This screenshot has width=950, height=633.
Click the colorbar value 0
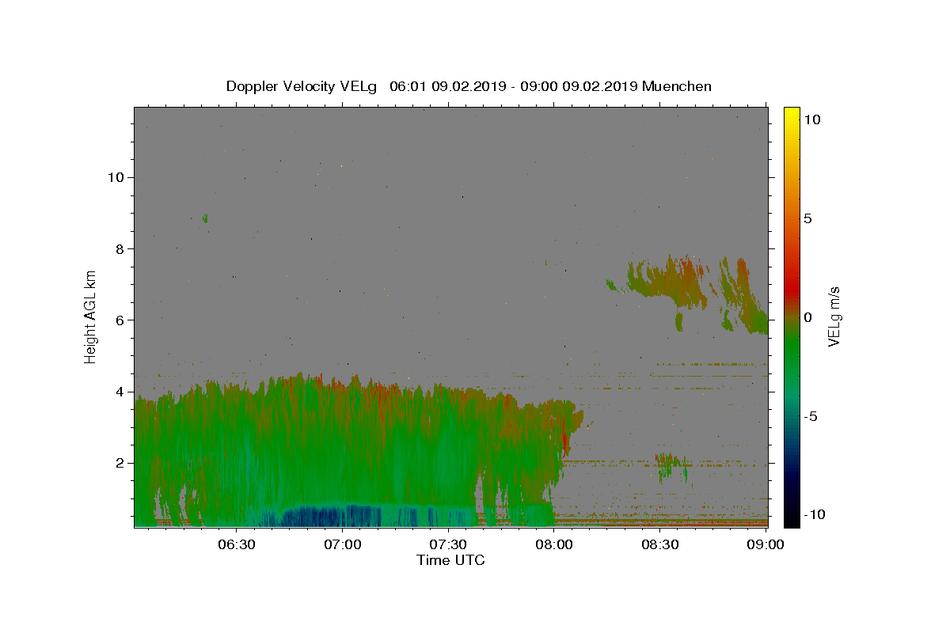(x=807, y=317)
